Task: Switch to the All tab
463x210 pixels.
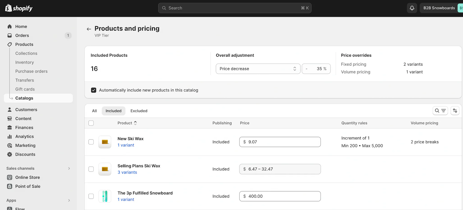Action: tap(94, 111)
